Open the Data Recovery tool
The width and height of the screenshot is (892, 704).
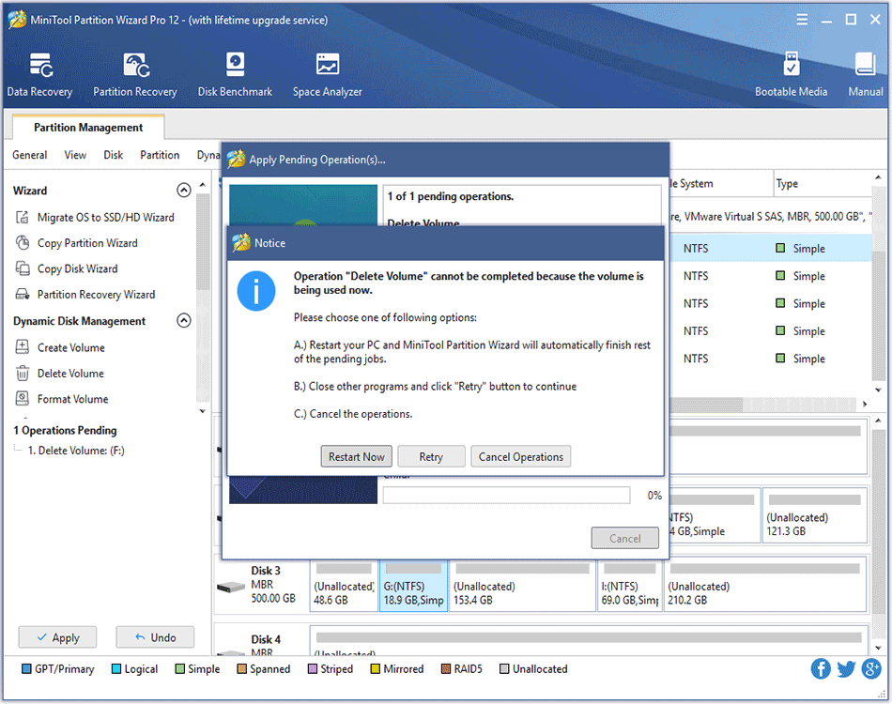pyautogui.click(x=39, y=74)
